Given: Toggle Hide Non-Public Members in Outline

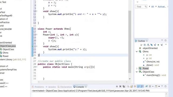Looking at the screenshot, I should click(158, 45).
